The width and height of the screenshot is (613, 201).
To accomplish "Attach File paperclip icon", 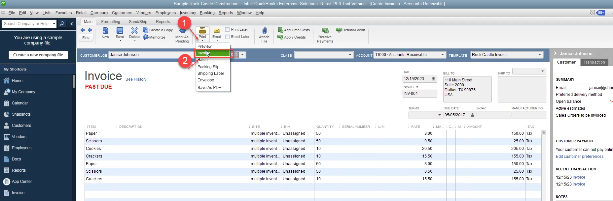I will pyautogui.click(x=264, y=31).
